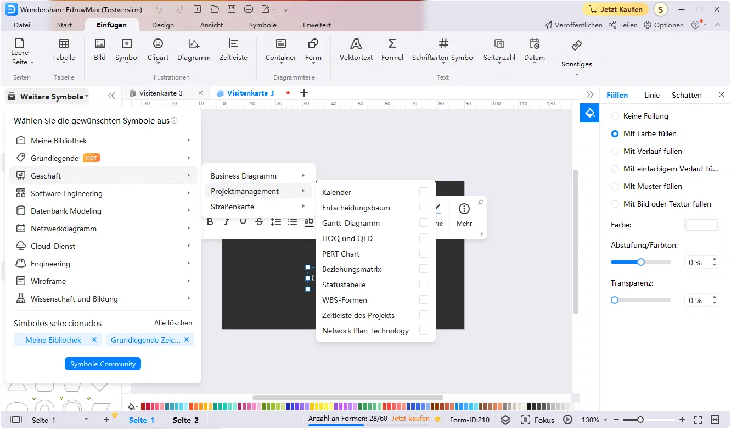Click the Symbole Community button

coord(103,364)
